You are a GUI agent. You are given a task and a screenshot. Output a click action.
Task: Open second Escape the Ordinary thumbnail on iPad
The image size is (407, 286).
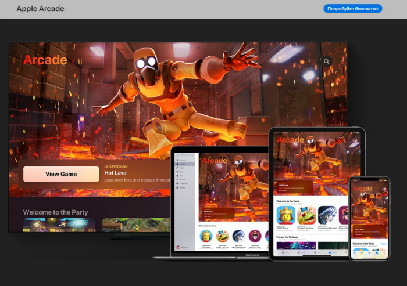pos(333,245)
